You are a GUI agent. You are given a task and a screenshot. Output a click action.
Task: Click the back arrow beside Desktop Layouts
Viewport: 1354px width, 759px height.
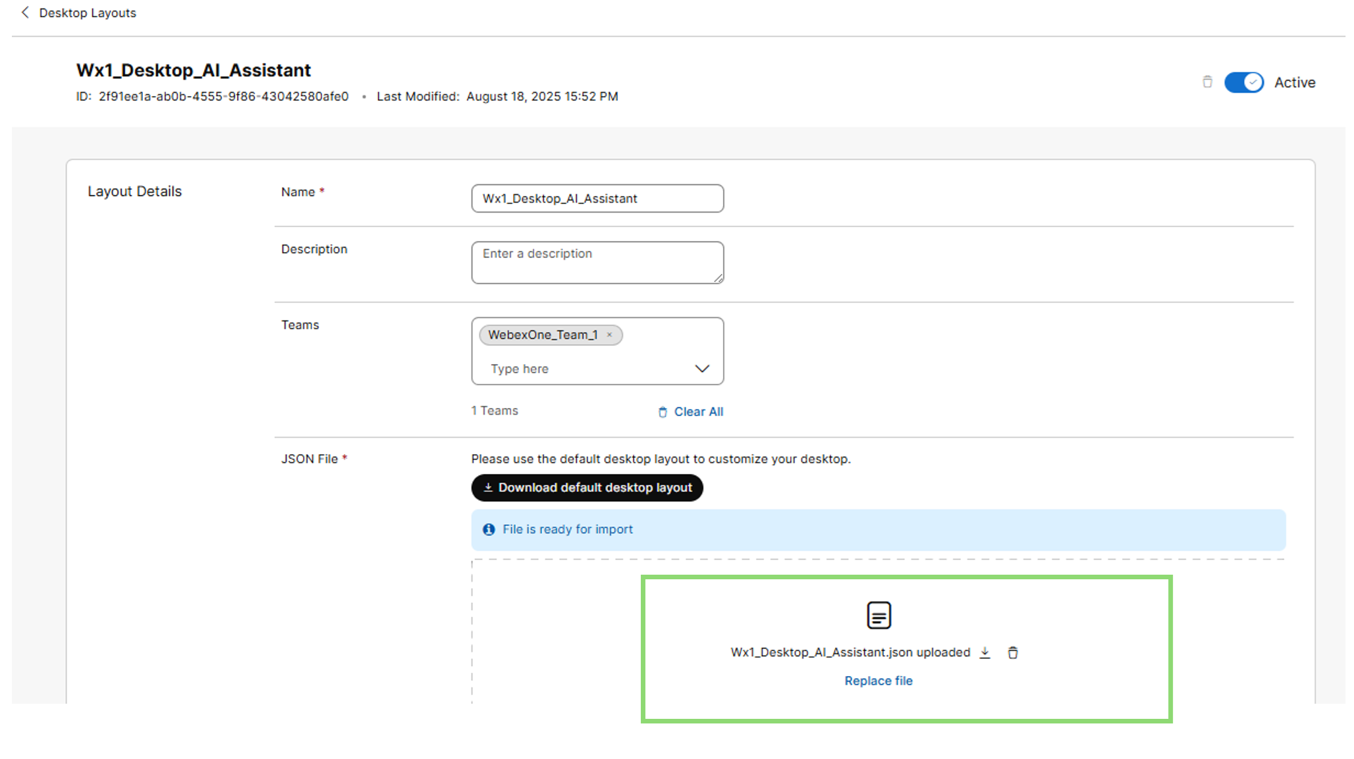coord(25,13)
